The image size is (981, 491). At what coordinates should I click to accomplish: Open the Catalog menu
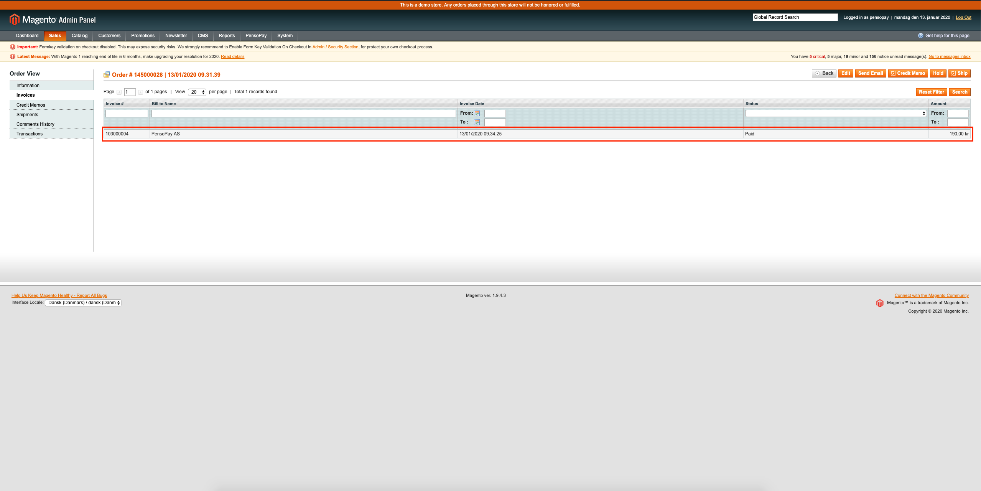pyautogui.click(x=79, y=36)
